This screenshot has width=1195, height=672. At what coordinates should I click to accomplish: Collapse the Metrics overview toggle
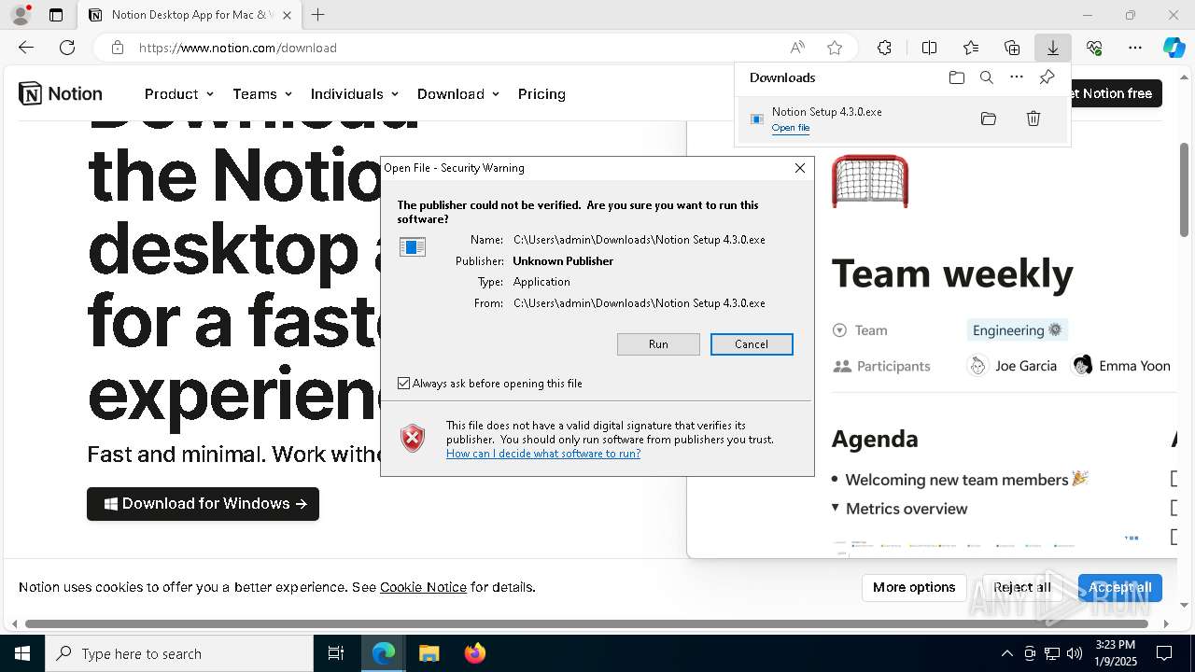[x=836, y=508]
